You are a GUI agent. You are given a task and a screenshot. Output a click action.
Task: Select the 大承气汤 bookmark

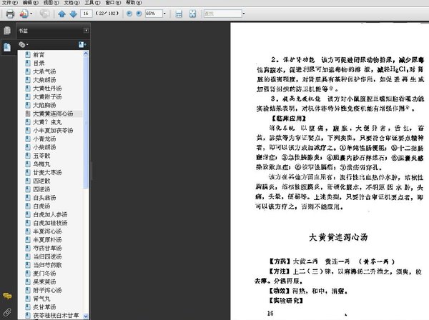pyautogui.click(x=44, y=71)
